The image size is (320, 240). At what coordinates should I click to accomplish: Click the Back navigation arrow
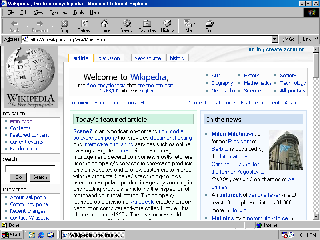pyautogui.click(x=14, y=26)
